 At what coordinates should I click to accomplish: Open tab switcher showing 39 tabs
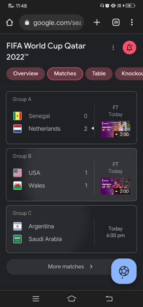click(116, 23)
